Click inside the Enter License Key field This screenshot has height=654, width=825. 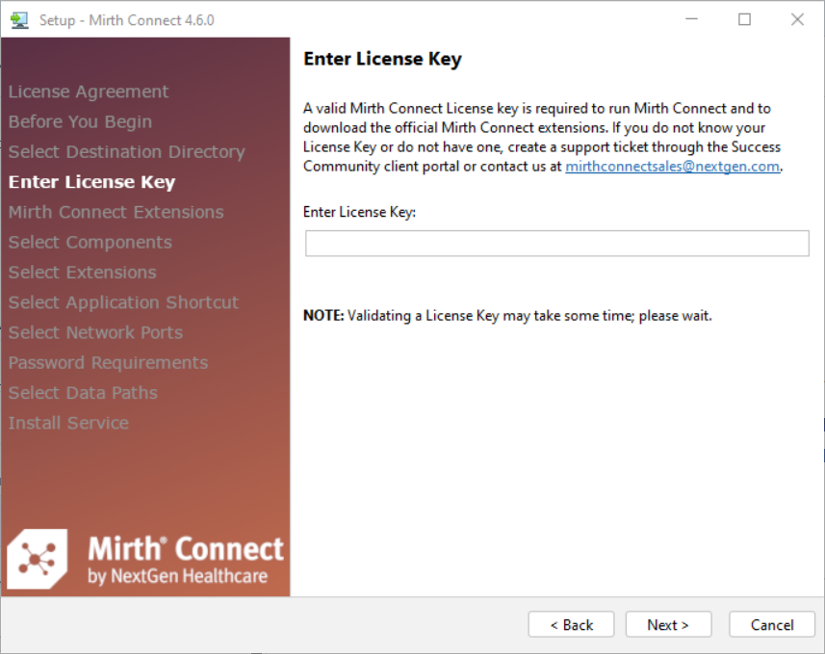[556, 244]
